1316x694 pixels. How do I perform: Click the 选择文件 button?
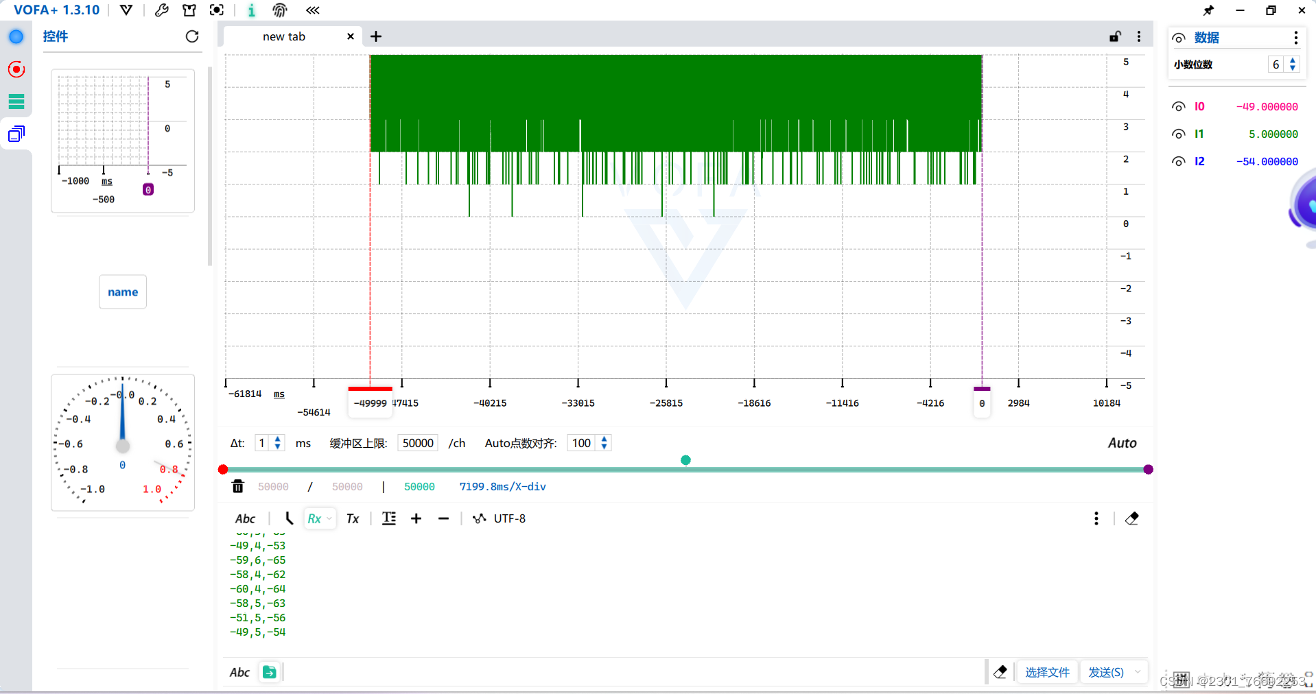[1047, 672]
